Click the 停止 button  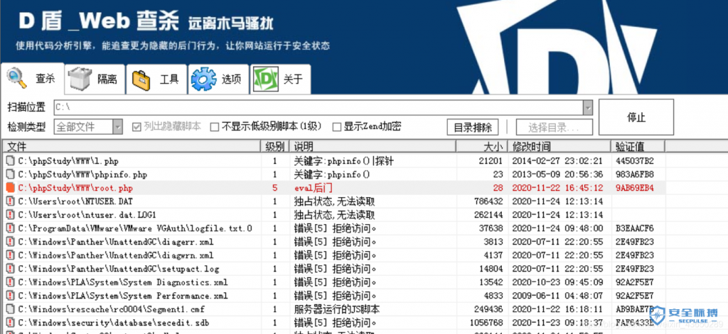636,117
